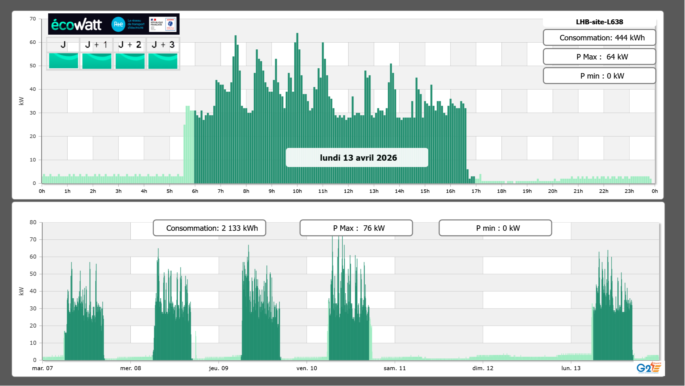Click the République Française ADEME logo
The image size is (685, 386).
163,24
